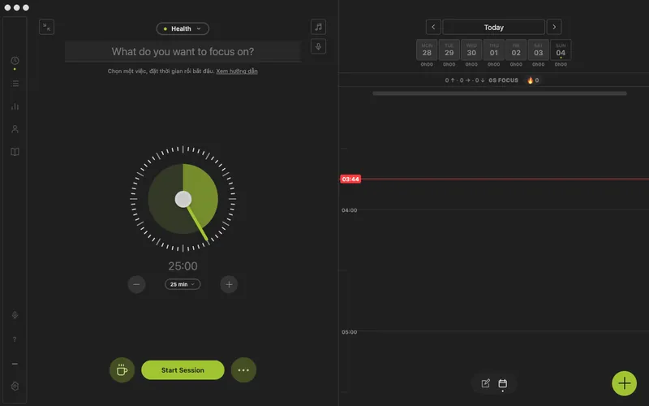Click the minus dash icon in sidebar
This screenshot has height=406, width=649.
(x=15, y=364)
